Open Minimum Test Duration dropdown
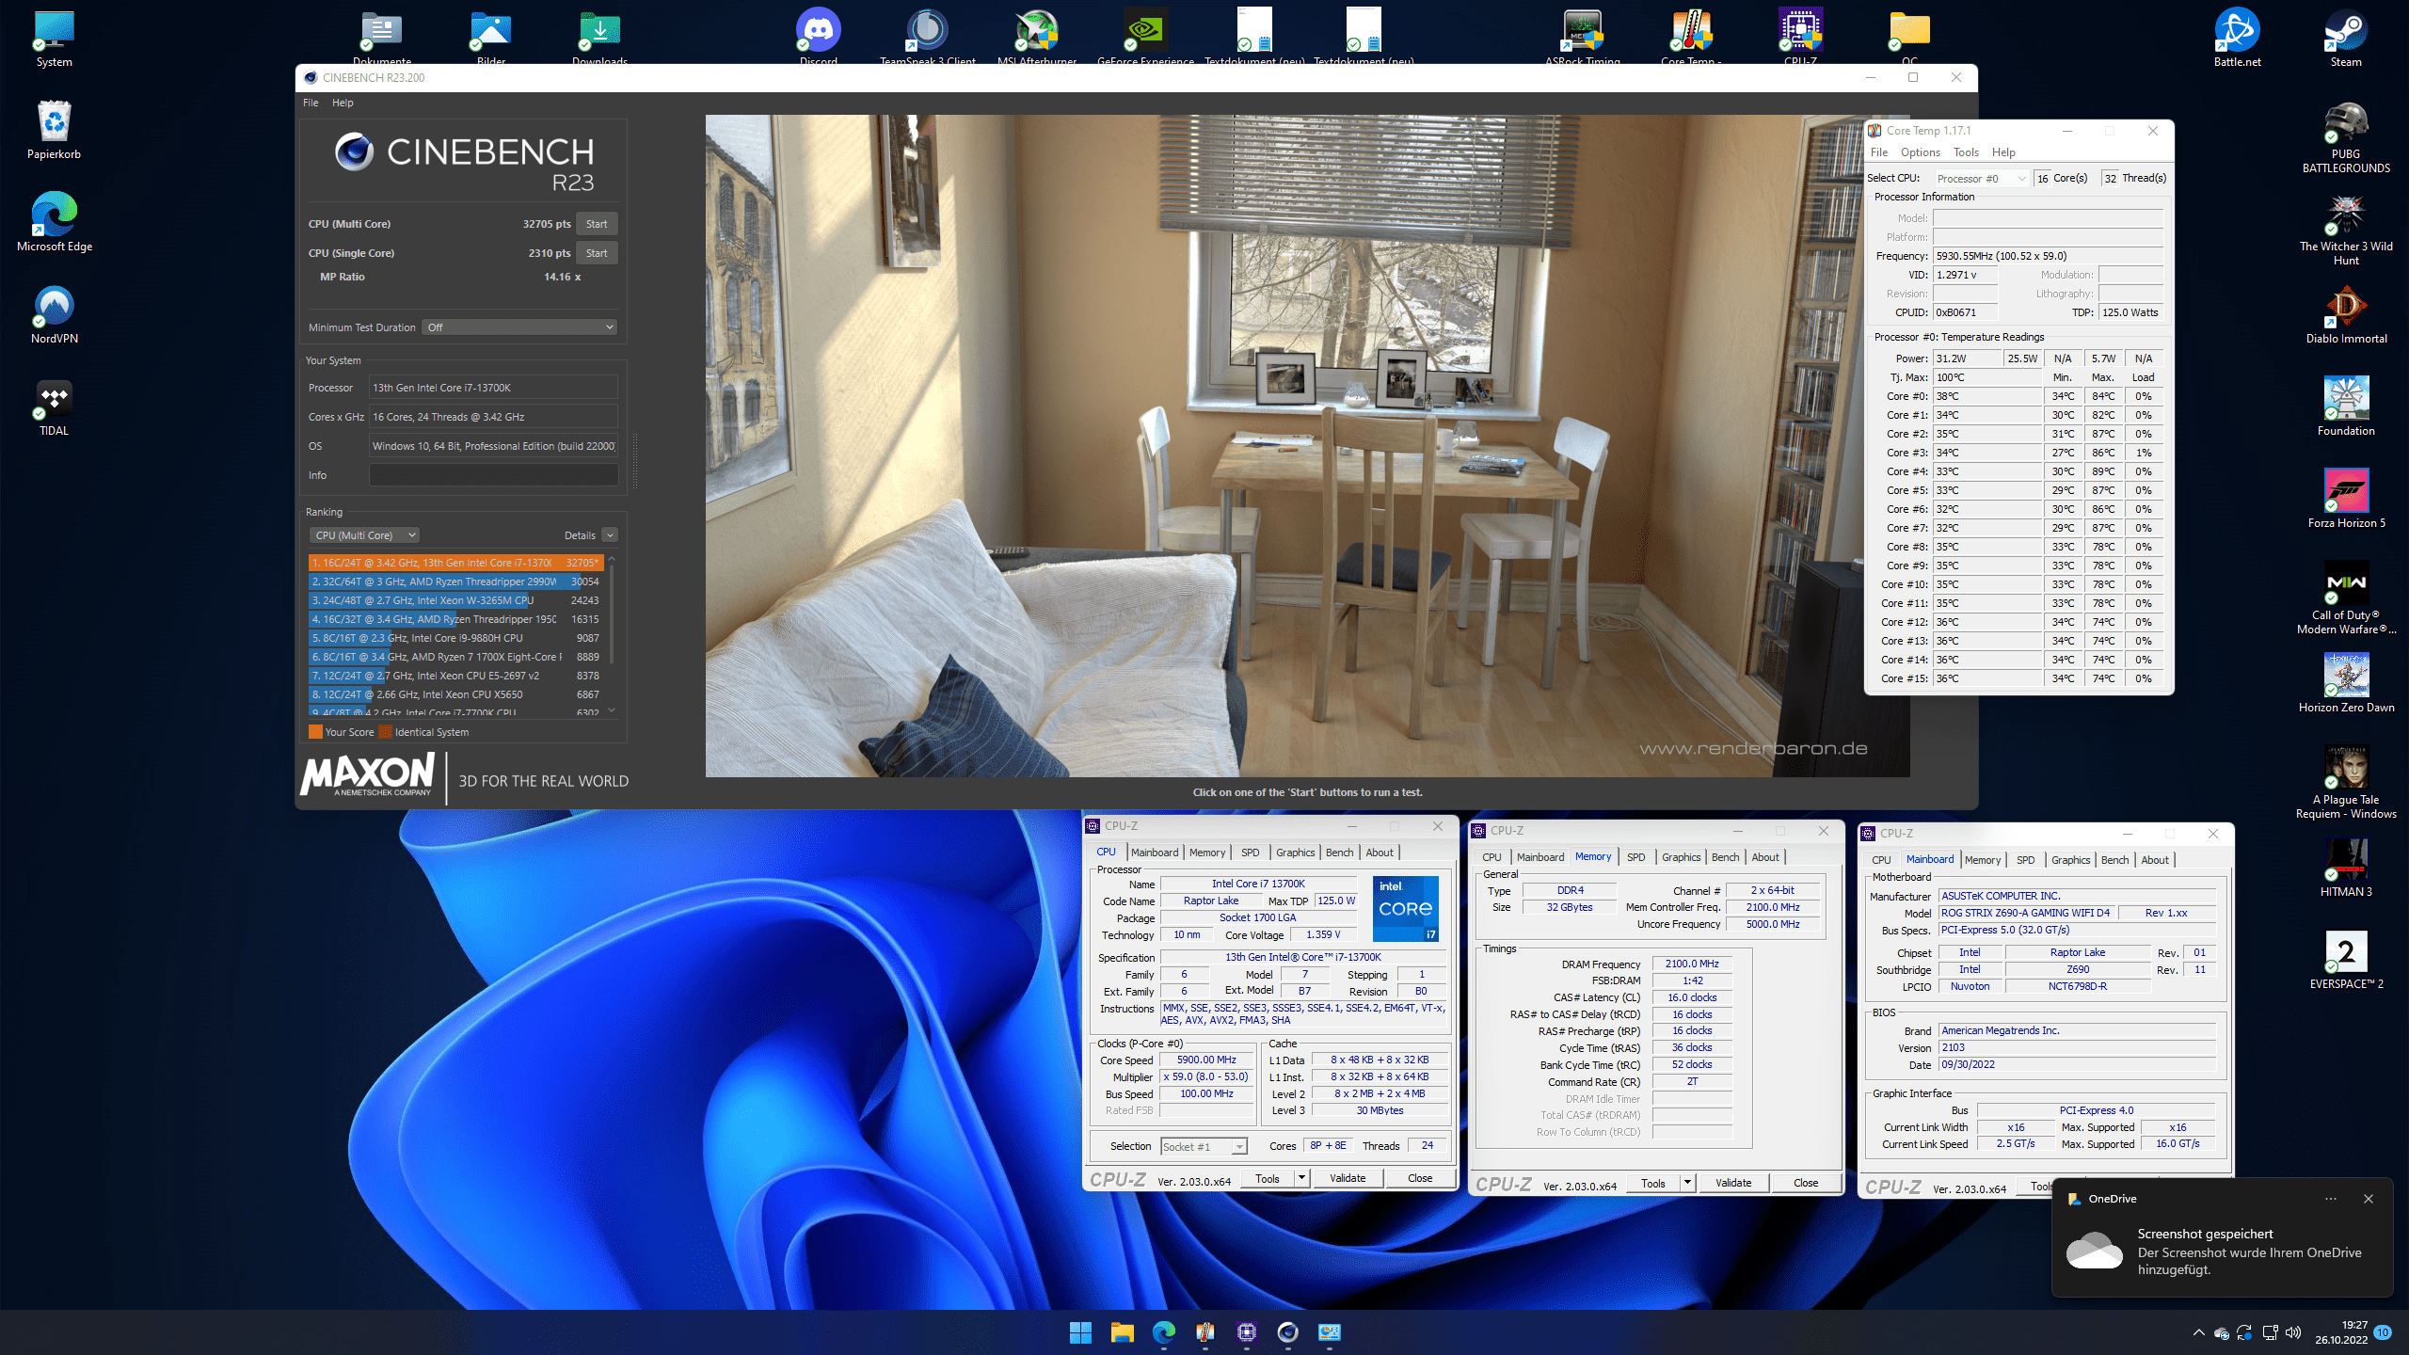This screenshot has height=1355, width=2409. pyautogui.click(x=519, y=327)
